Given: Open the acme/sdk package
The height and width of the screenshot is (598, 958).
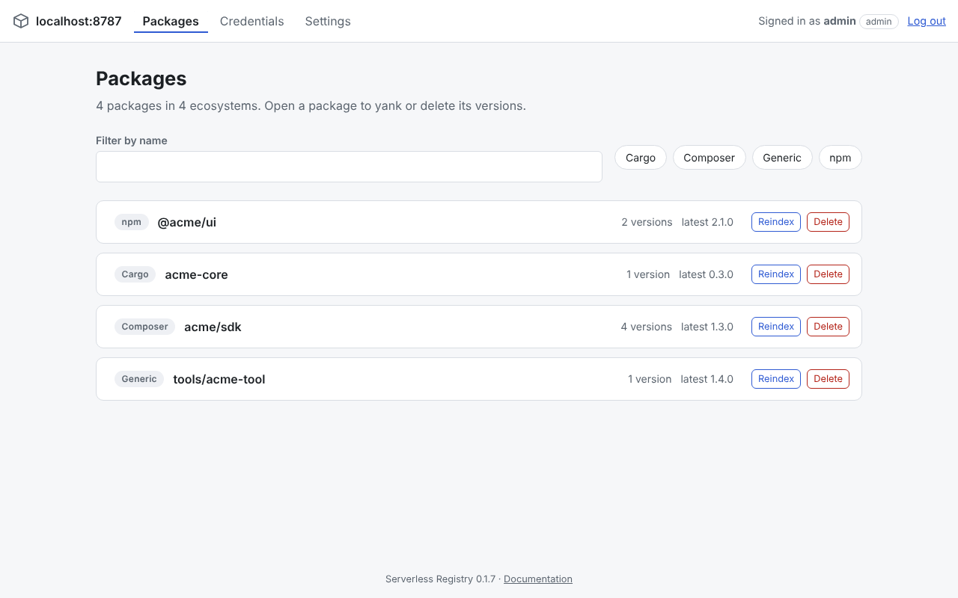Looking at the screenshot, I should (x=213, y=327).
